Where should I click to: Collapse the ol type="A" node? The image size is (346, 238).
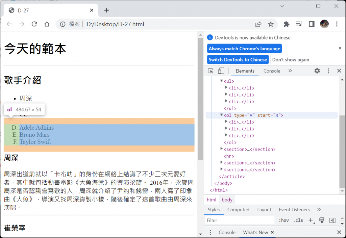pos(221,115)
